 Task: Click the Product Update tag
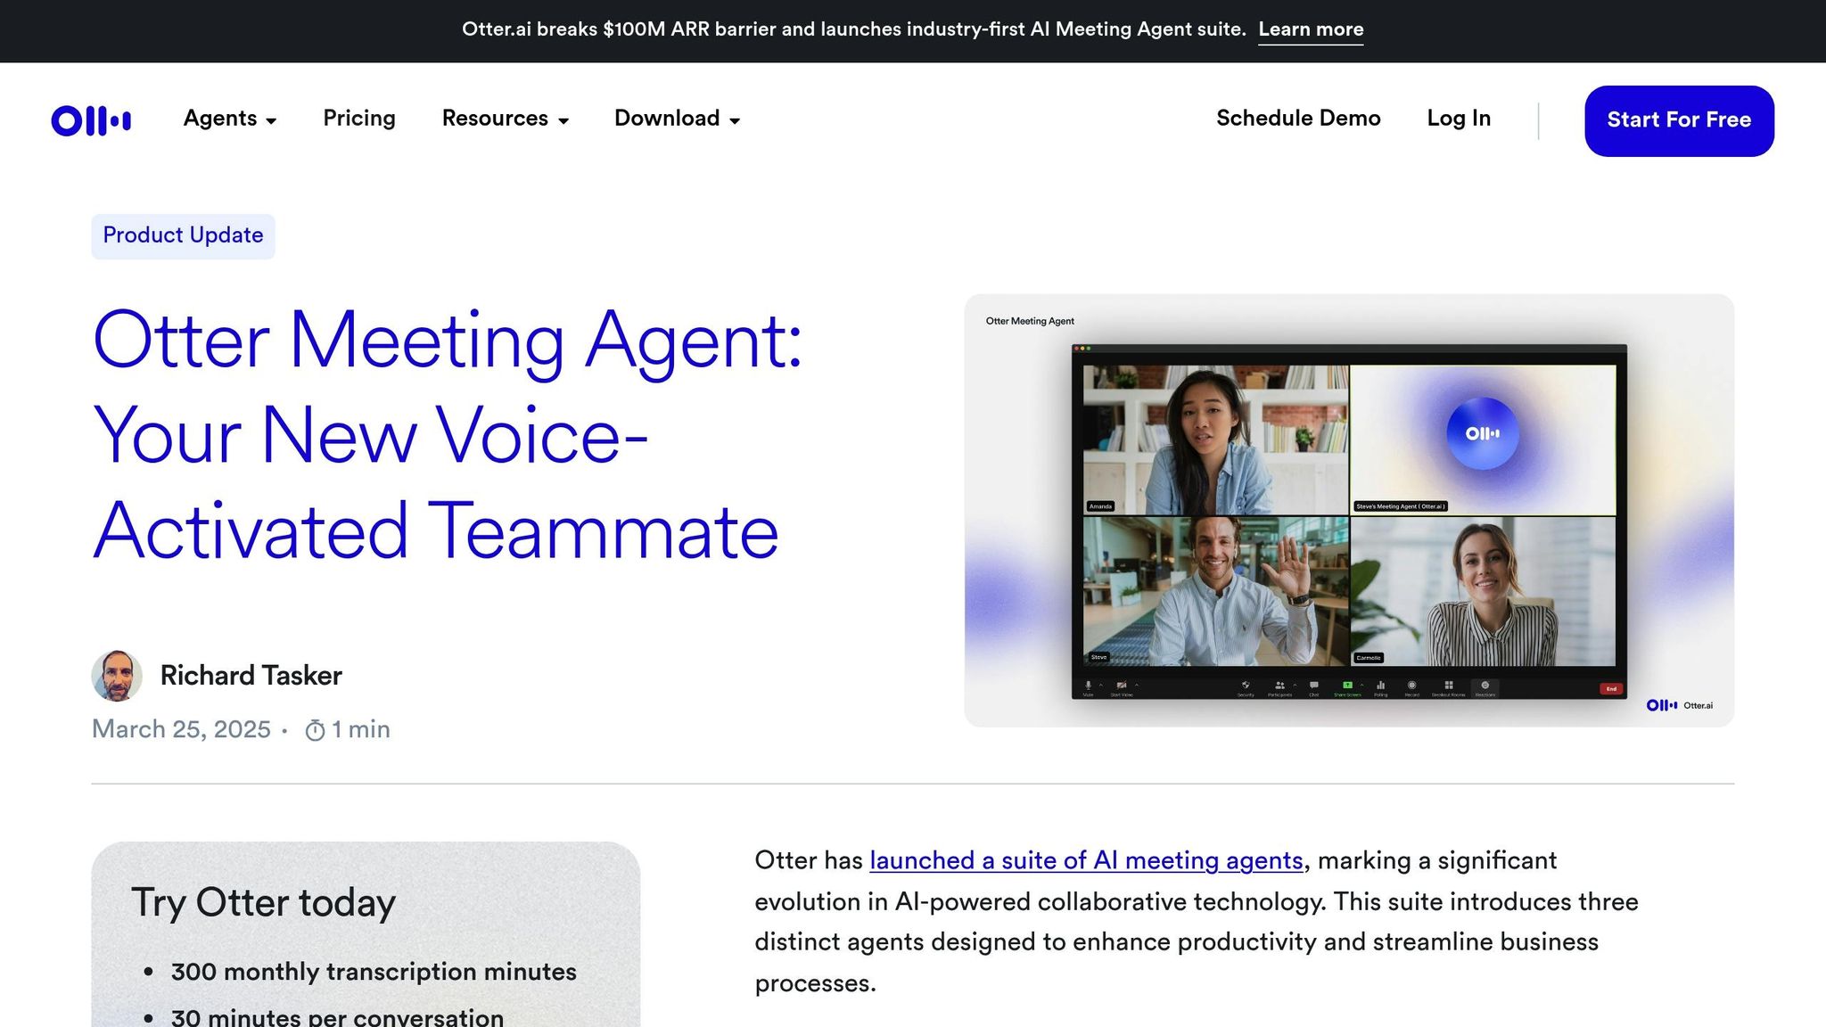point(183,235)
